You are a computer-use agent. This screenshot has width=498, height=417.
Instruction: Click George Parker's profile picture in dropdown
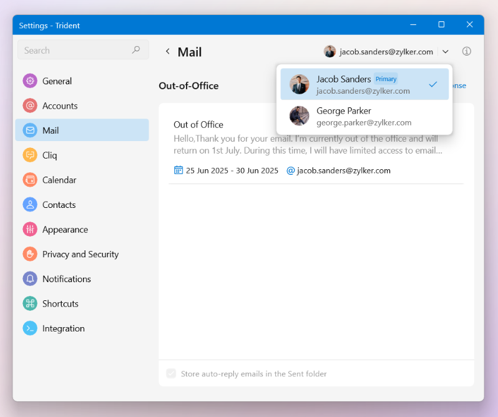[299, 116]
